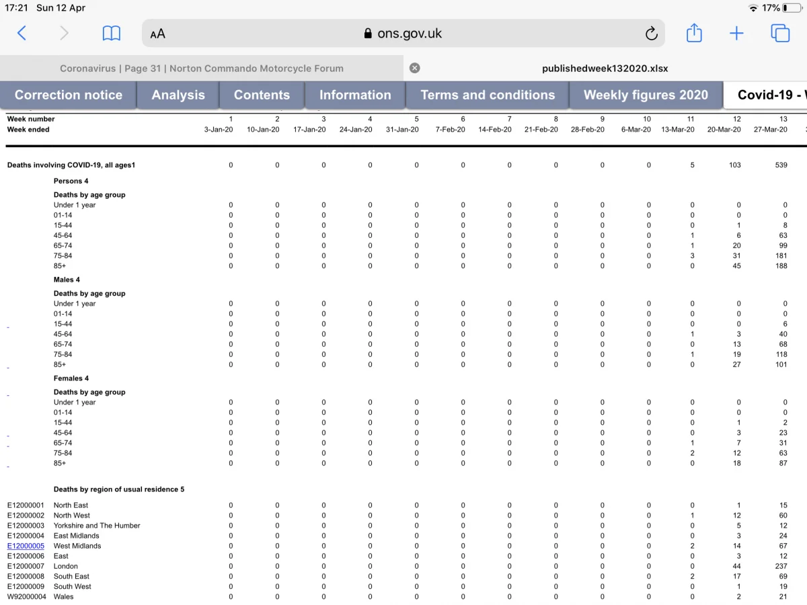Add a new tab with plus icon
The image size is (807, 605).
[x=737, y=33]
